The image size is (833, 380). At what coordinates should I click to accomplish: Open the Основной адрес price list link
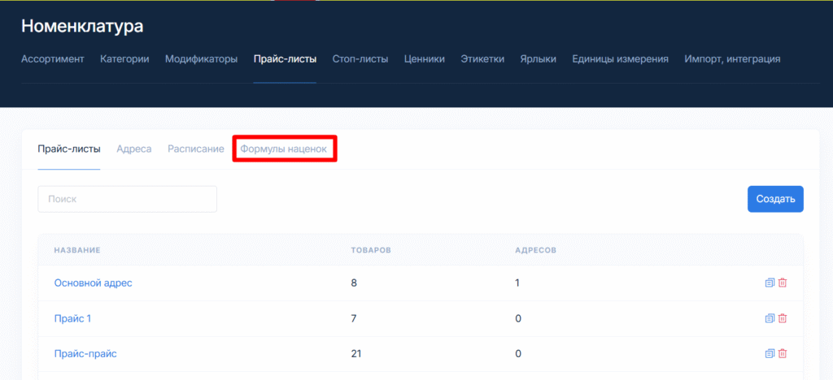tap(93, 283)
